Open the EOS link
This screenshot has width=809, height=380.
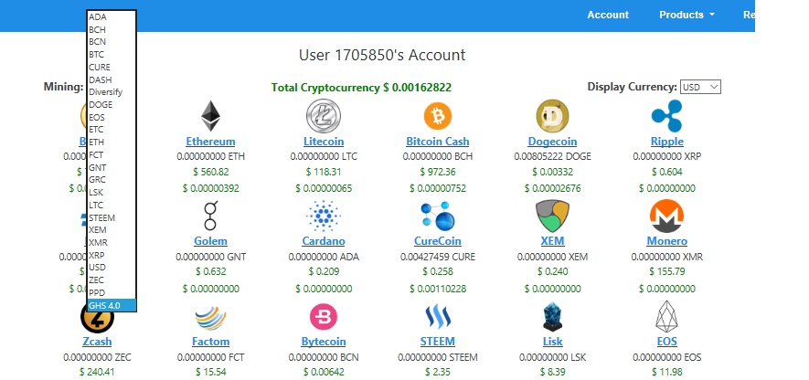666,342
